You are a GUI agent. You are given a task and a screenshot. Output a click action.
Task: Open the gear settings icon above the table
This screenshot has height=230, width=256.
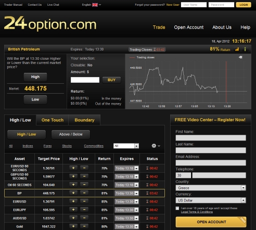tap(154, 146)
